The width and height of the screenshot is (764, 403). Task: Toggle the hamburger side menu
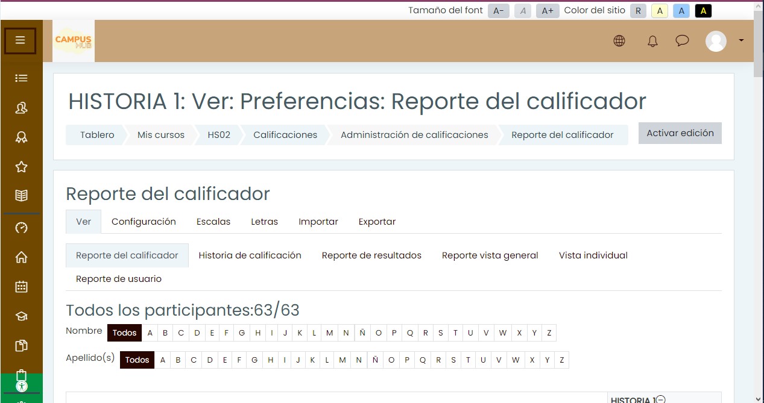pos(21,40)
